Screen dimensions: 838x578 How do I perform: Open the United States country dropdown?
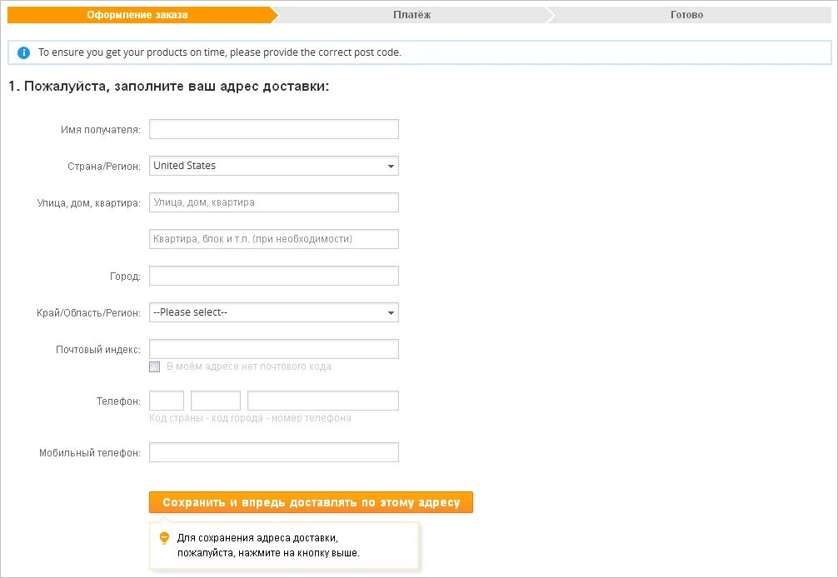point(273,166)
